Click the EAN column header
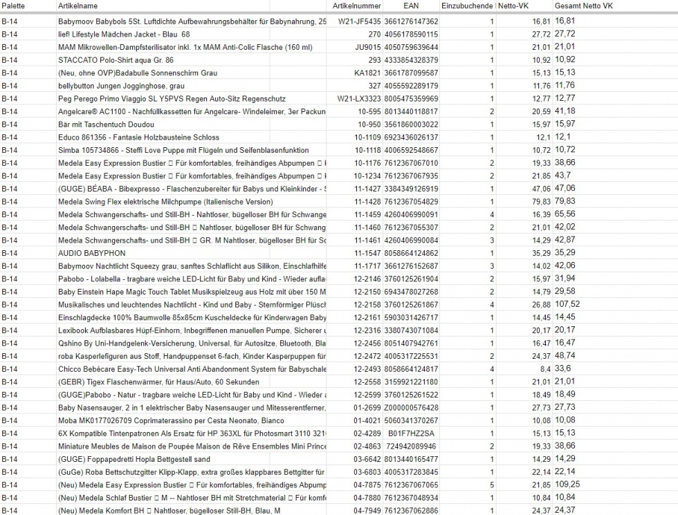 411,6
